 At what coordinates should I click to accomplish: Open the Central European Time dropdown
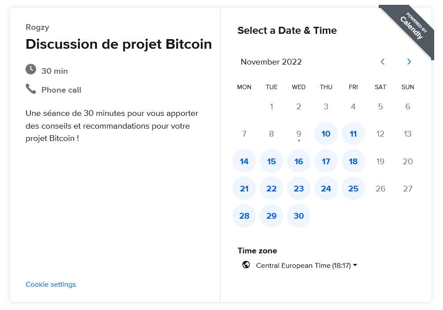(x=306, y=265)
